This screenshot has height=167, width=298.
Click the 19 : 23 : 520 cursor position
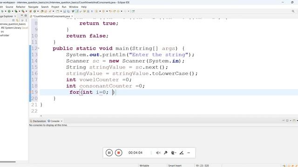pyautogui.click(x=202, y=166)
